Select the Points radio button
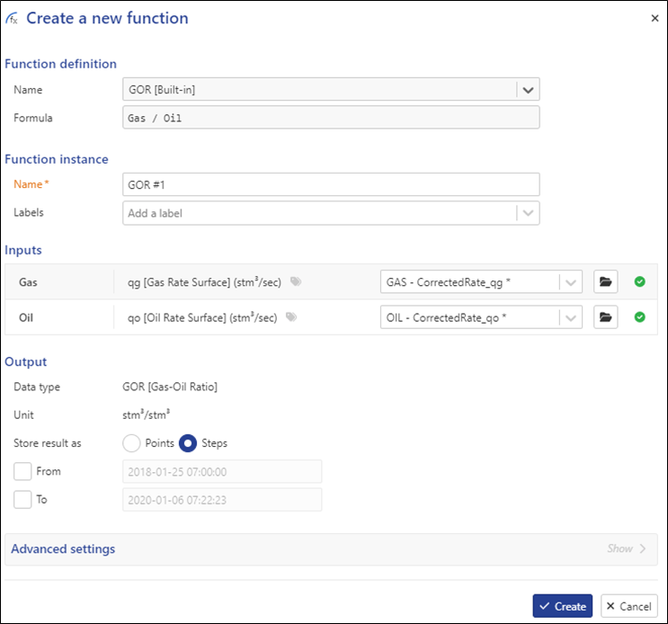Viewport: 668px width, 624px height. tap(131, 443)
